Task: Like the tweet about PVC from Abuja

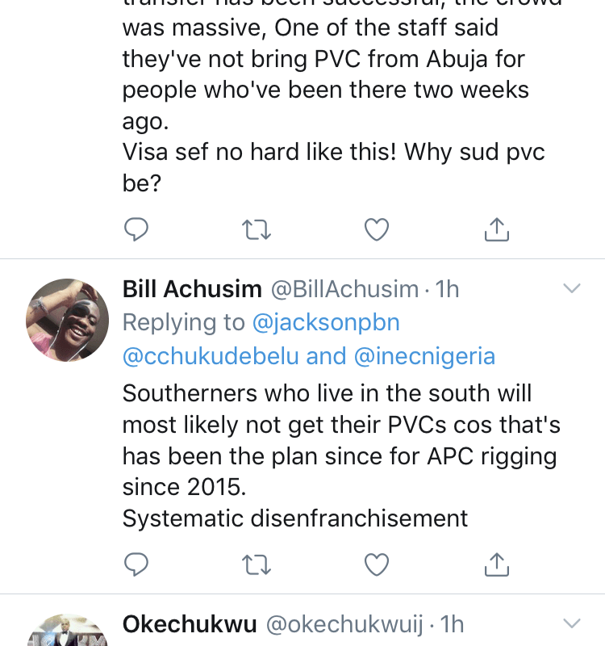Action: (x=377, y=229)
